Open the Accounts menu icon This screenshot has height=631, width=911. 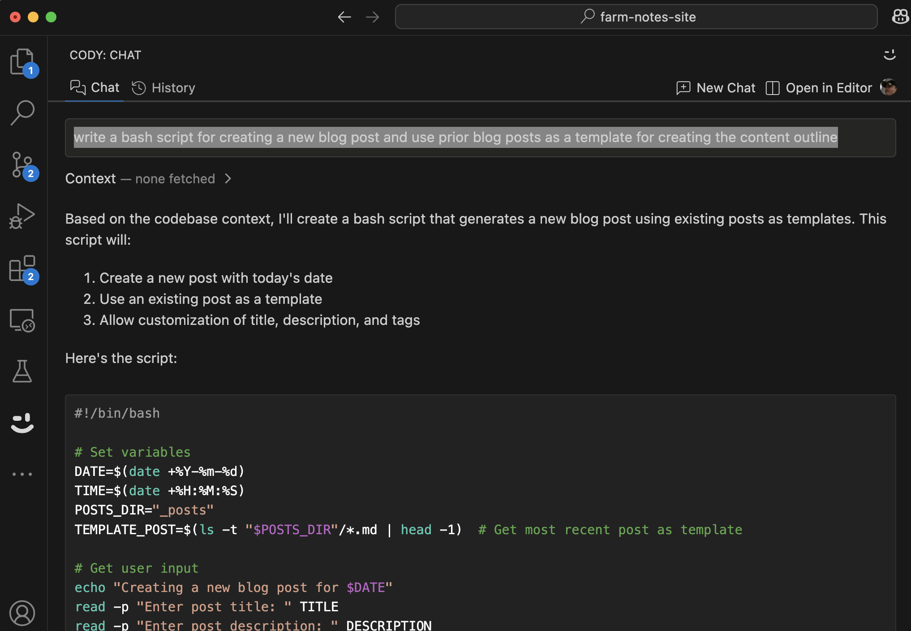click(x=22, y=613)
